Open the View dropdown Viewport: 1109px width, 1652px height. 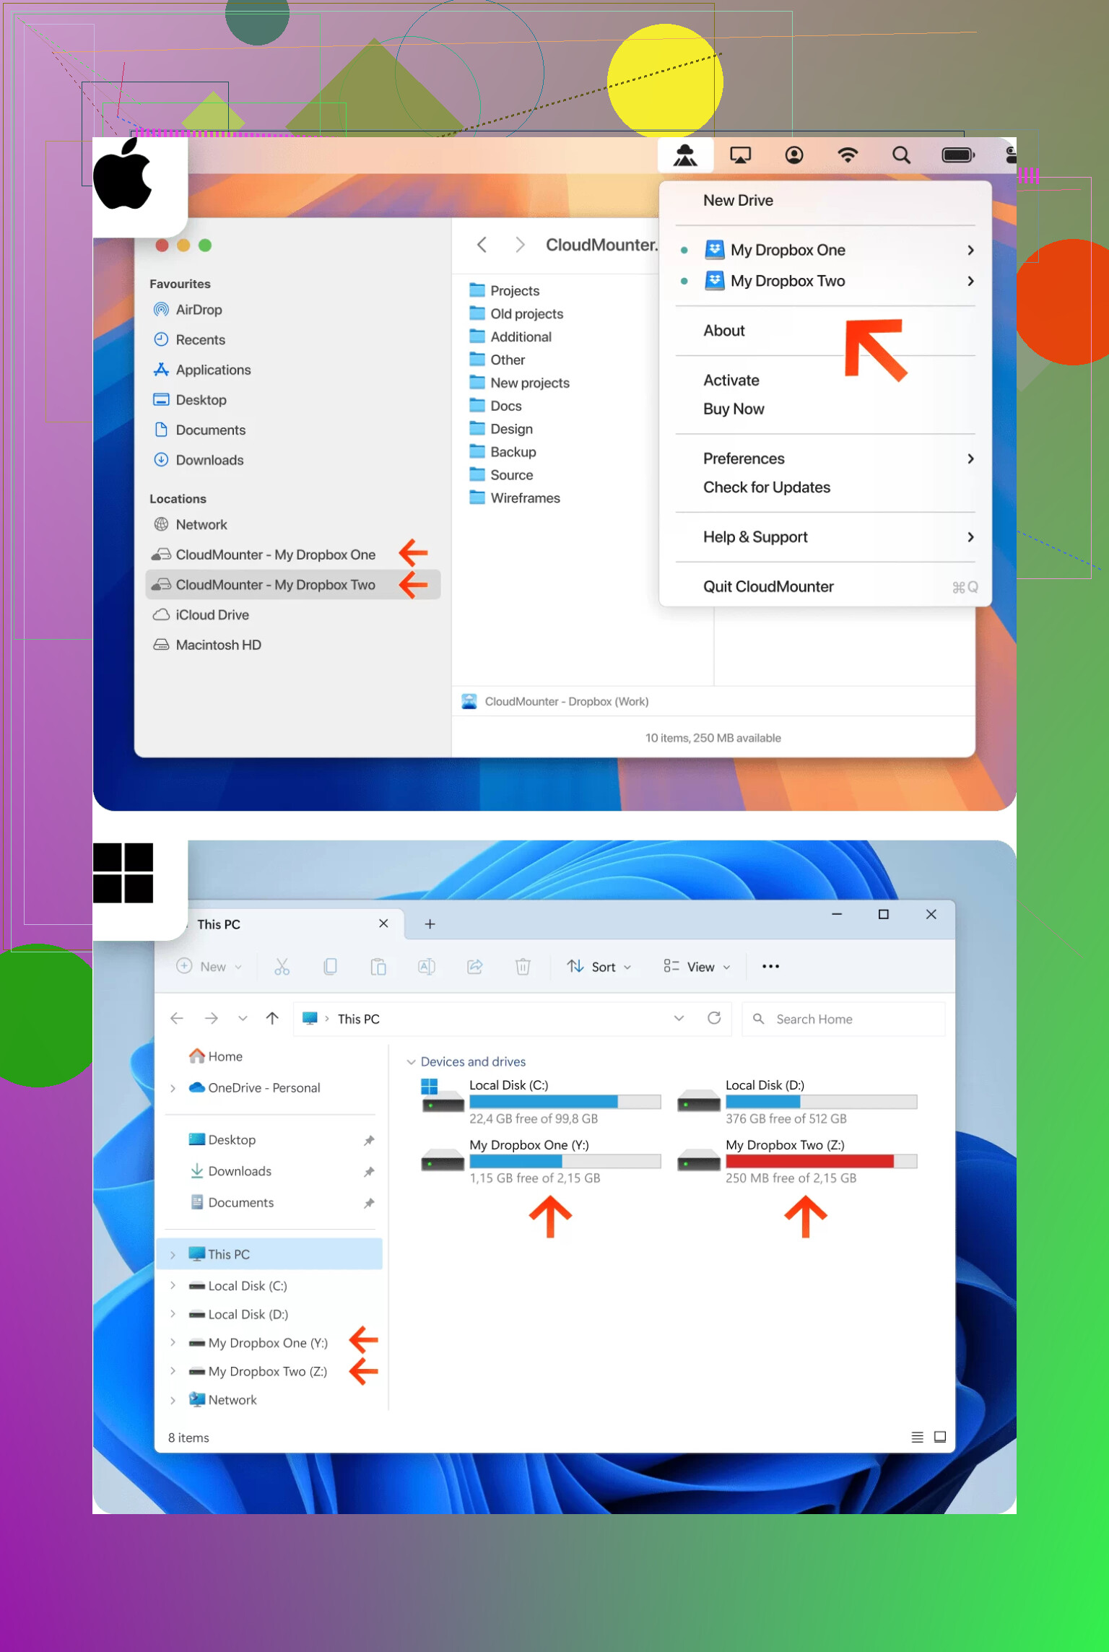coord(697,966)
